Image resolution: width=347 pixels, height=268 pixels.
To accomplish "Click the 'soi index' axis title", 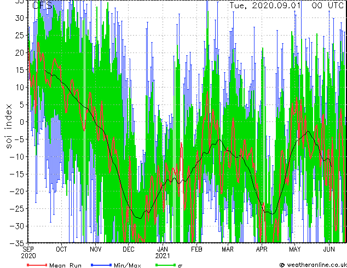I will coord(9,126).
